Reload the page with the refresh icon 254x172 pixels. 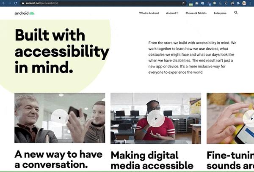tap(16, 3)
